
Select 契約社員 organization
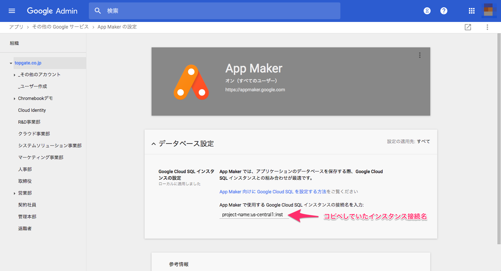coord(27,205)
